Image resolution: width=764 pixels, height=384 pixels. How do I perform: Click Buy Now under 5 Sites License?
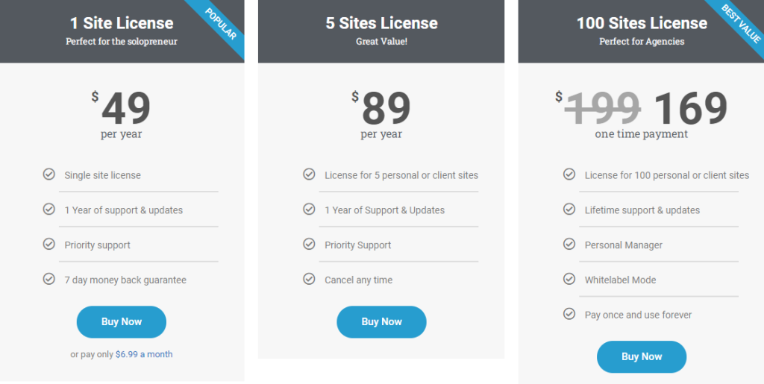[381, 321]
